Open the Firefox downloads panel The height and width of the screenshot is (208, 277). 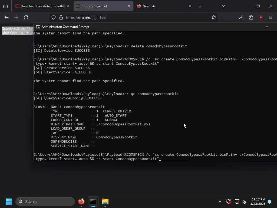click(x=241, y=17)
